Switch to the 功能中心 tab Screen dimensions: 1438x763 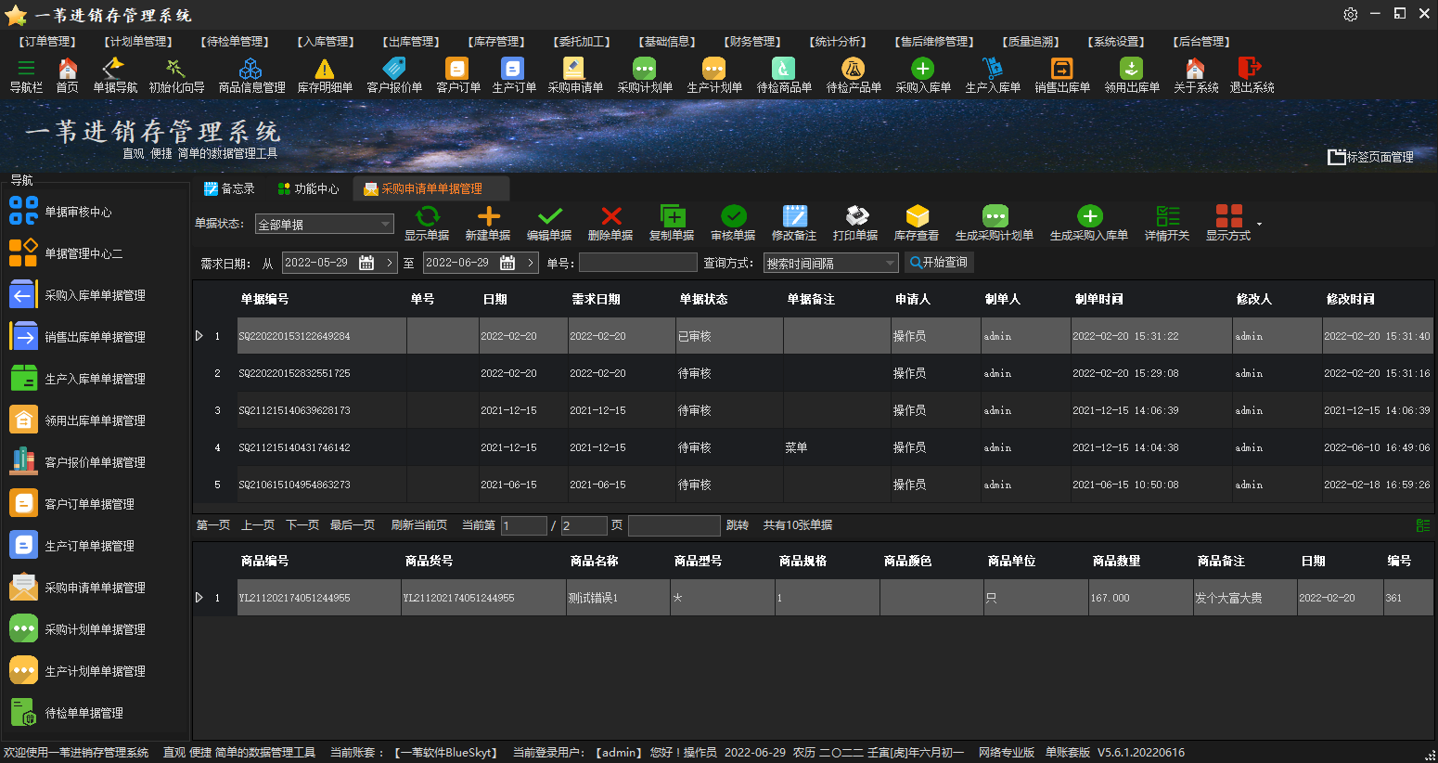click(309, 188)
